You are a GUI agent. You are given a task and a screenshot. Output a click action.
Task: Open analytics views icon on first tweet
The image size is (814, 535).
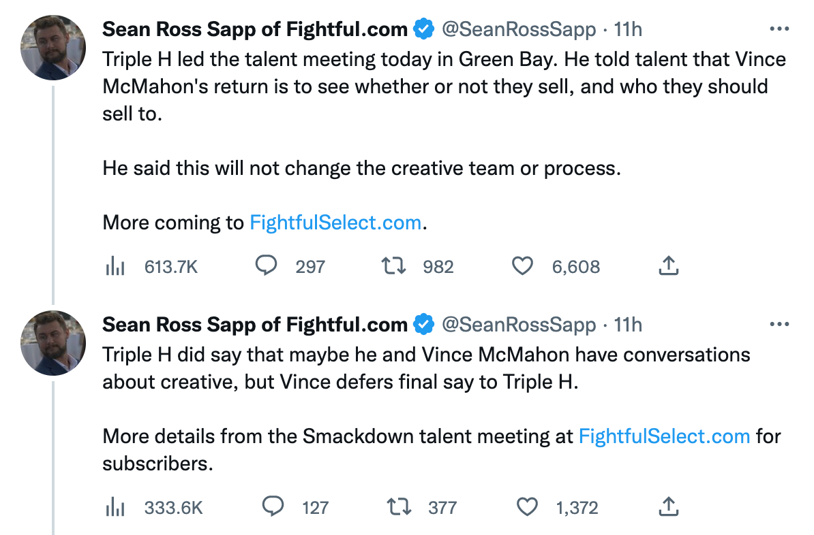pos(115,266)
